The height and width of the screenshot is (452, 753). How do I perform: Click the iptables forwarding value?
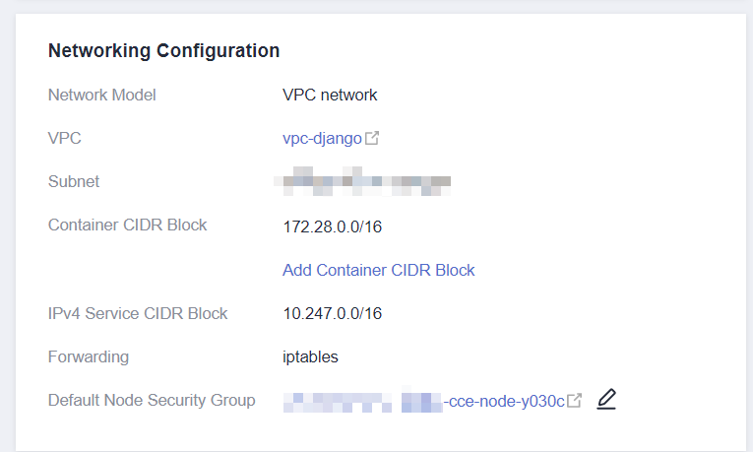click(310, 356)
